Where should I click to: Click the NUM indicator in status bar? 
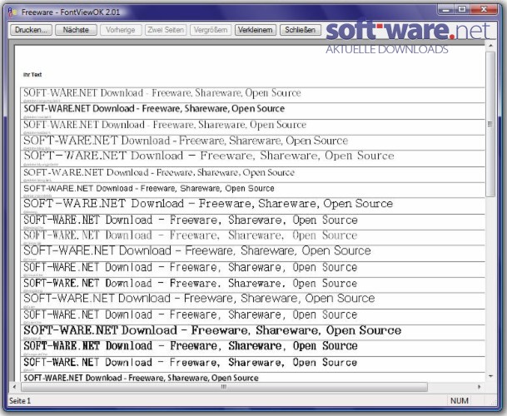point(460,401)
